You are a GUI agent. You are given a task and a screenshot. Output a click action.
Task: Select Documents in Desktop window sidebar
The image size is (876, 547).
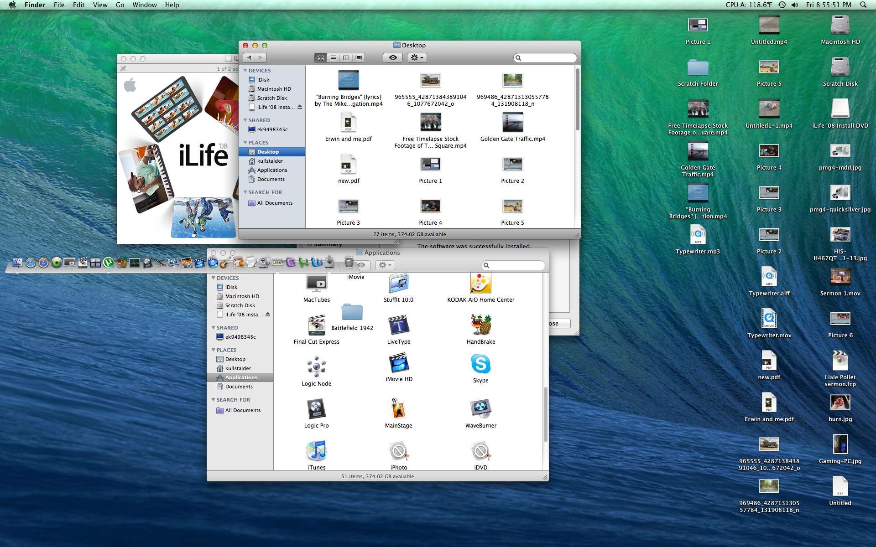pos(271,179)
